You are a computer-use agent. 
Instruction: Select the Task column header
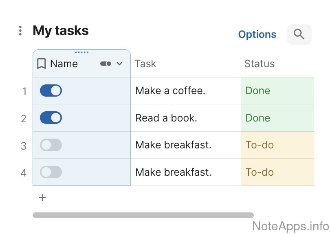click(145, 64)
